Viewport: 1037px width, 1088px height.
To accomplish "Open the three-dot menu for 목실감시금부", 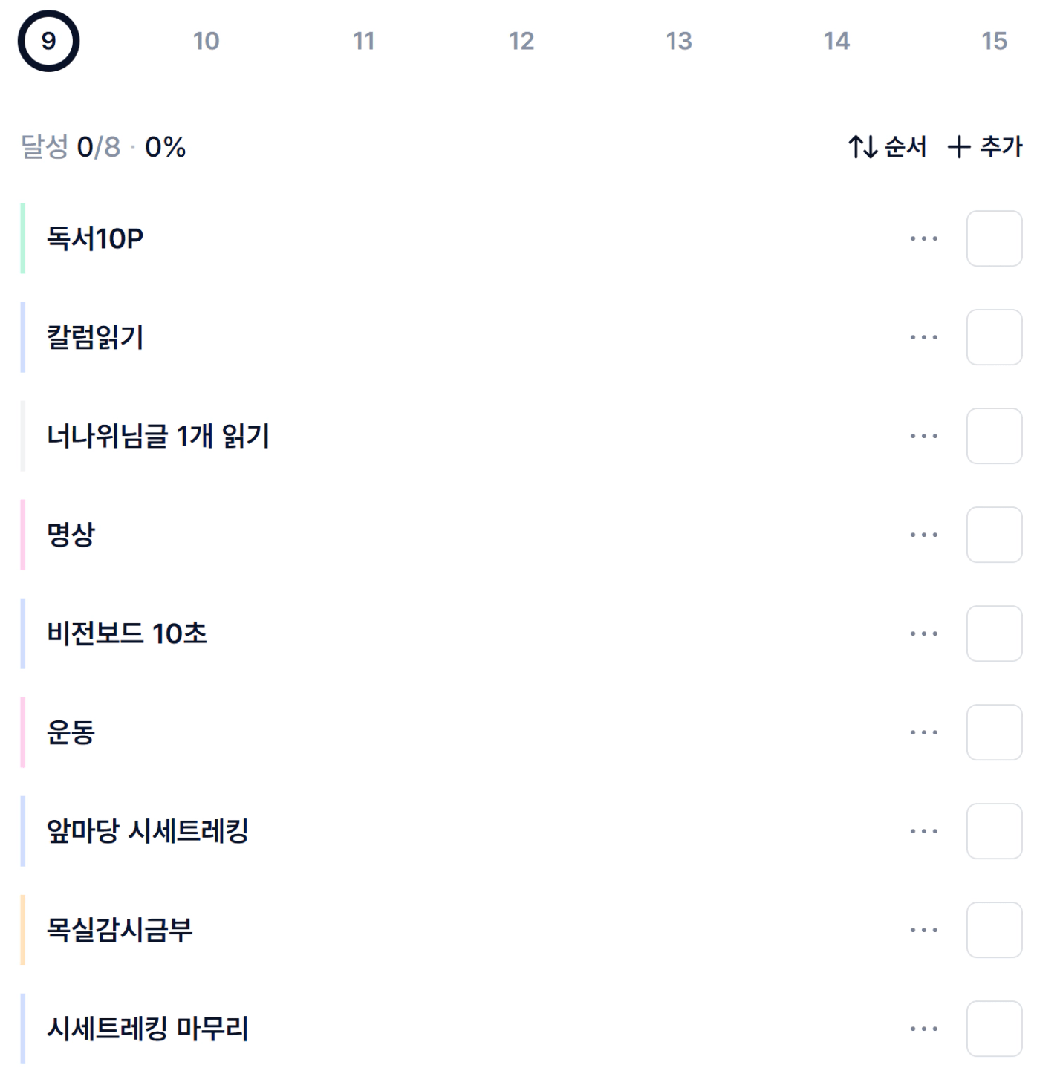I will [923, 930].
